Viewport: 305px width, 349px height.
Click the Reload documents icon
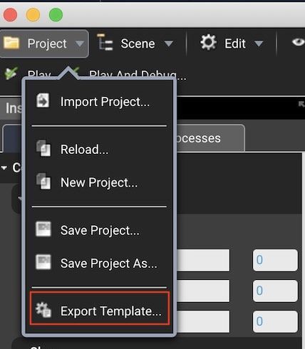[43, 148]
